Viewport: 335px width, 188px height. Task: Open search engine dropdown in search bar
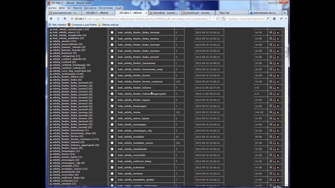[x=225, y=19]
